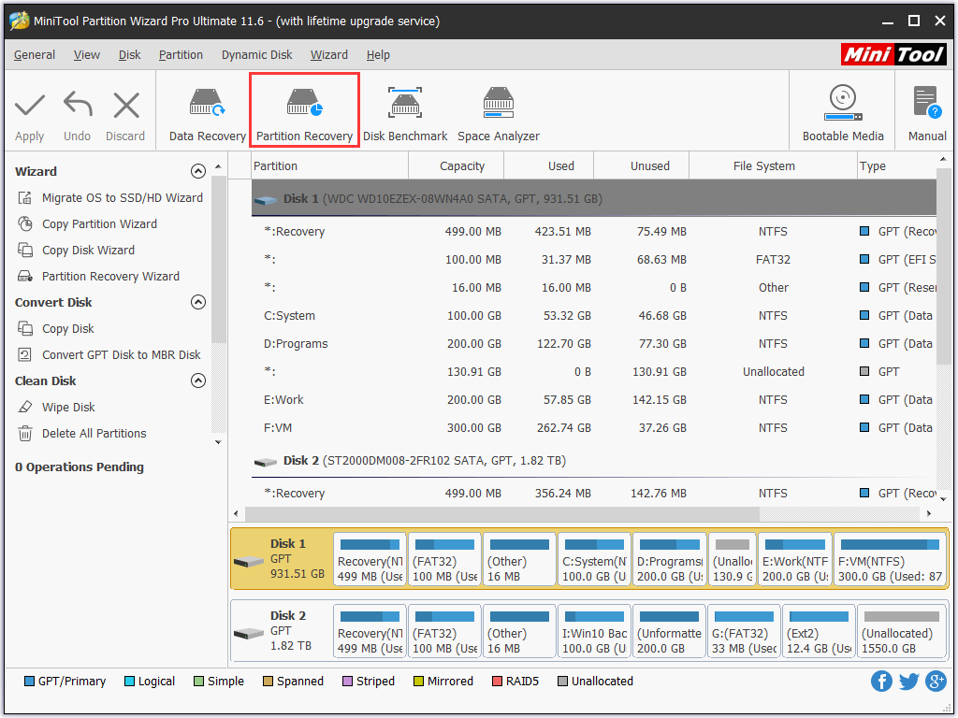This screenshot has height=718, width=958.
Task: Open the General menu
Action: (35, 55)
